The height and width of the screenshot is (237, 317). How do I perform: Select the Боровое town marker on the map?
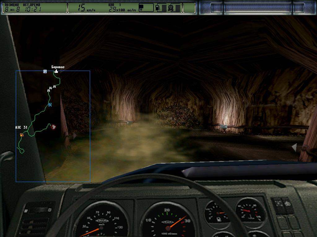(x=56, y=72)
